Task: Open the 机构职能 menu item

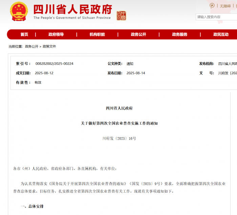Action: click(97, 35)
